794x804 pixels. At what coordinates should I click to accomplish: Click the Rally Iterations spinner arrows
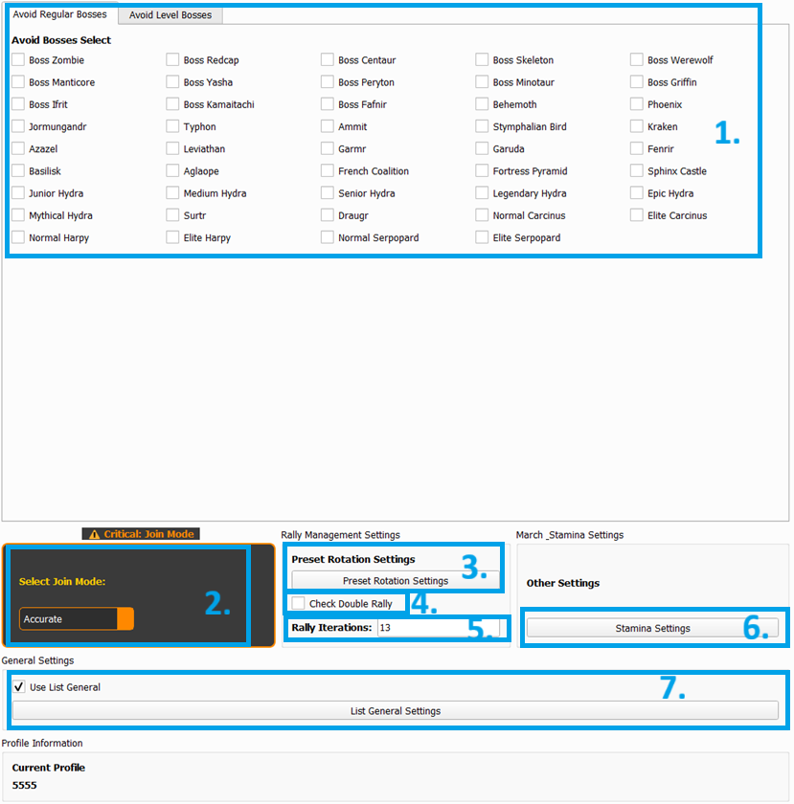point(504,628)
